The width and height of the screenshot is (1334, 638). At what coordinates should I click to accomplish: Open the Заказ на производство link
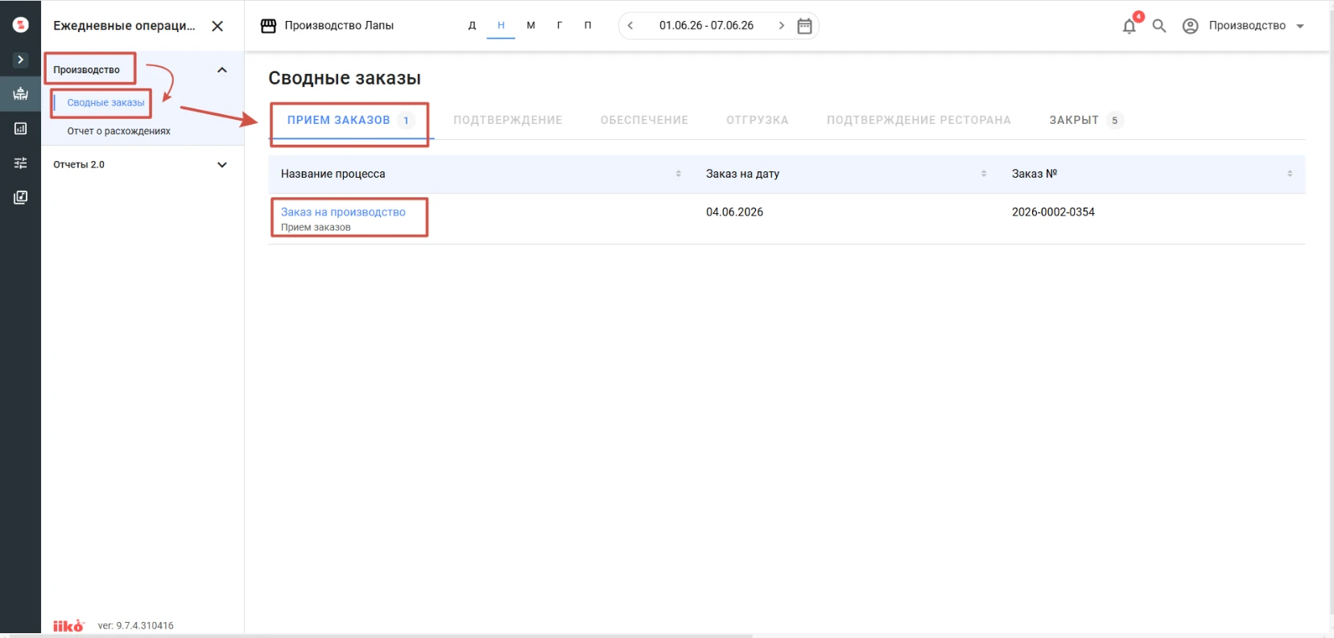[x=343, y=212]
